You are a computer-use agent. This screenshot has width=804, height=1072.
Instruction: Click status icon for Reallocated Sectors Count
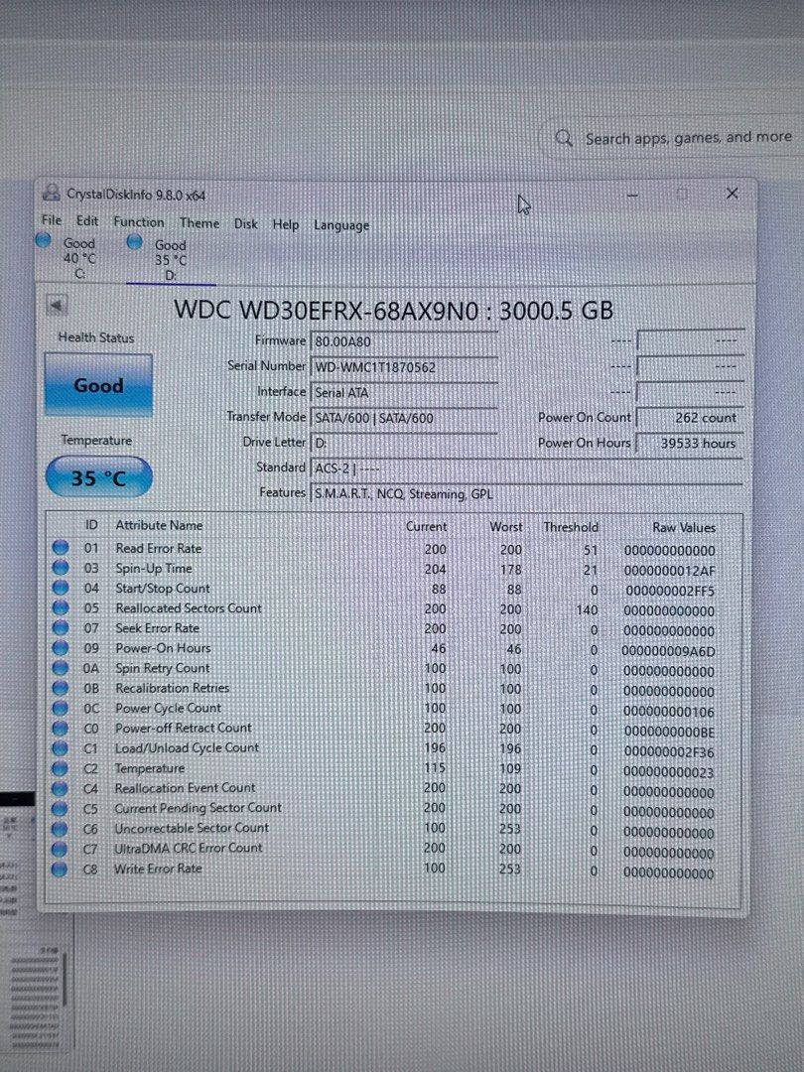[61, 607]
